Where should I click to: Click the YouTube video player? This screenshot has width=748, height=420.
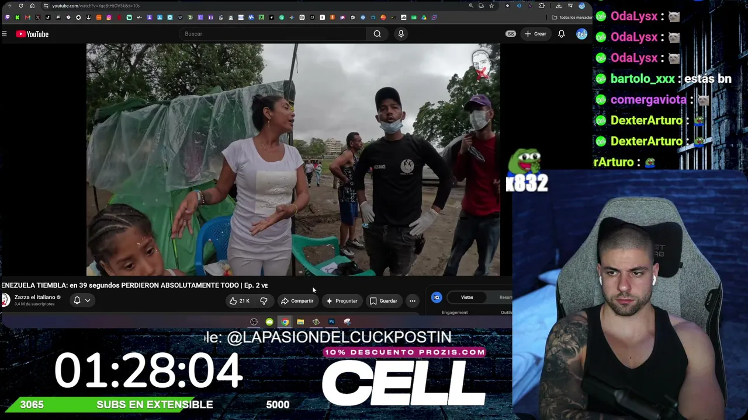coord(293,159)
